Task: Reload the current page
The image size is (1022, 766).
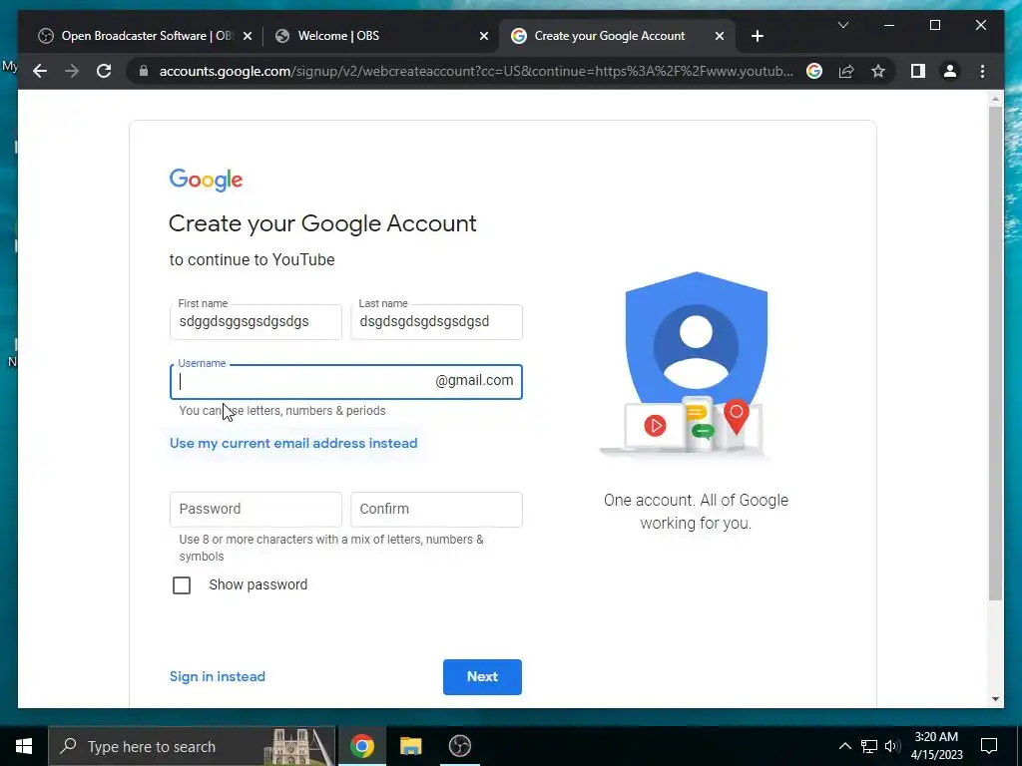Action: click(x=104, y=71)
